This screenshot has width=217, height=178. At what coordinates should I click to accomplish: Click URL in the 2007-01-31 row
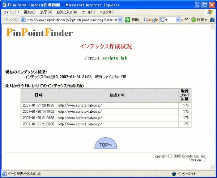(80, 124)
